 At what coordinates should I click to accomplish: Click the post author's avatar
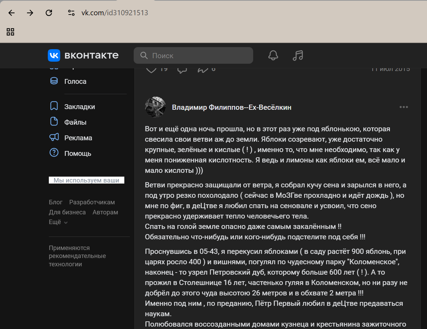(155, 107)
